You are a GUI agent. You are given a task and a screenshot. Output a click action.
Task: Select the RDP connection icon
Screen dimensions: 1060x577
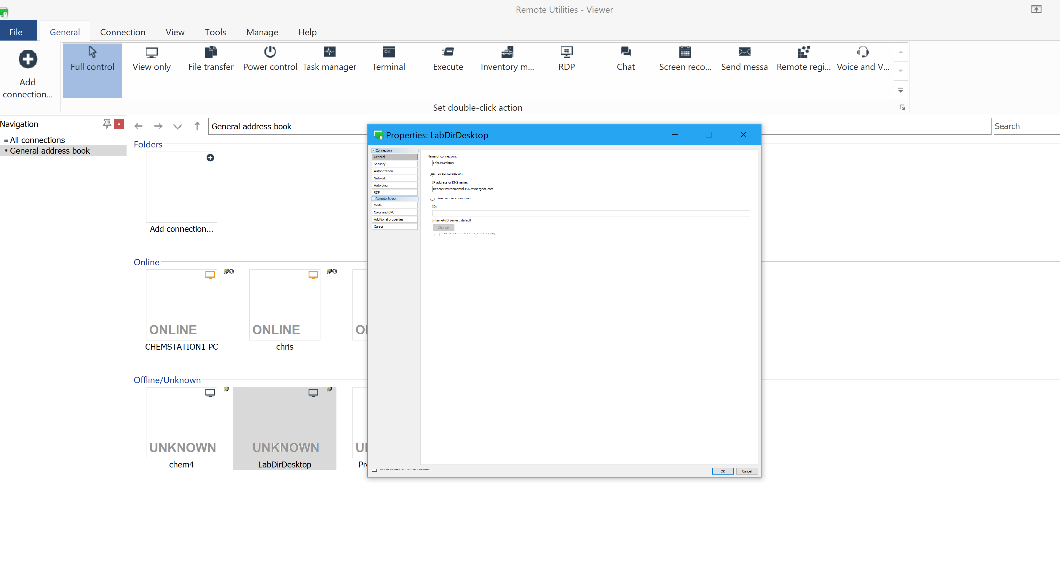[566, 52]
